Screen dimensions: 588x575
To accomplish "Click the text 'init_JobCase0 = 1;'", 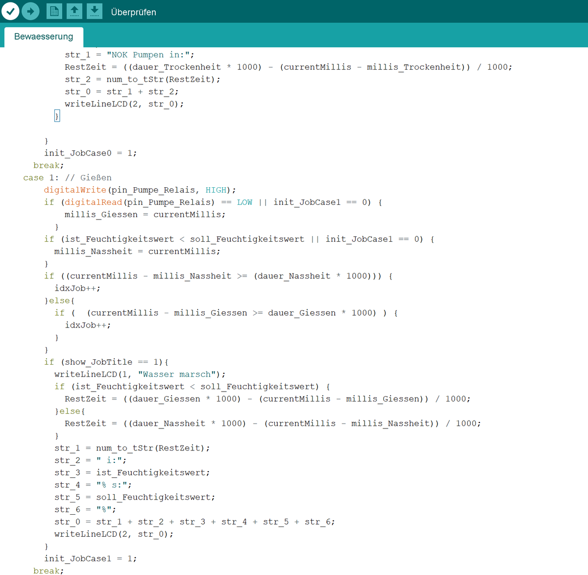I will [91, 153].
